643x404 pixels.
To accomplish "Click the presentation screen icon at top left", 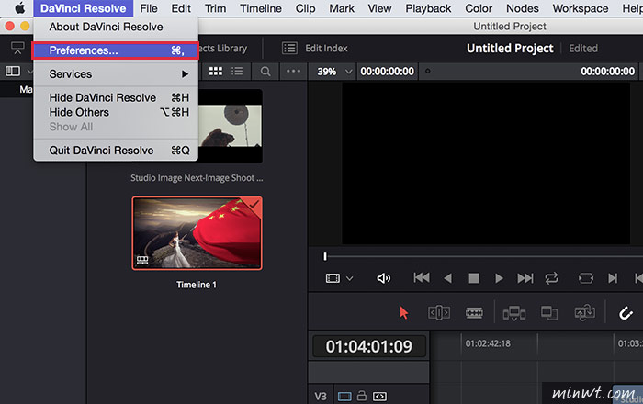I will pos(17,48).
